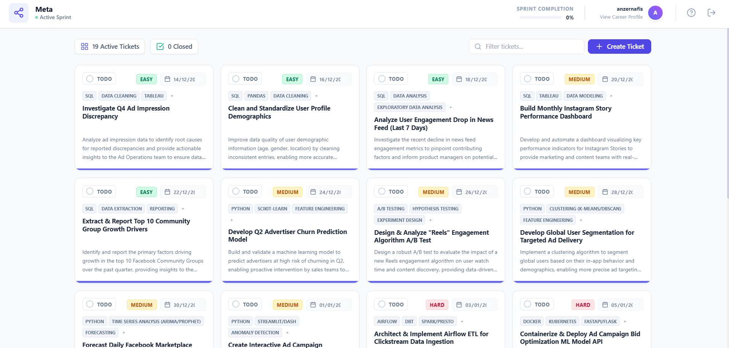Open the 26/12 due date picker on Reels ticket

(475, 192)
